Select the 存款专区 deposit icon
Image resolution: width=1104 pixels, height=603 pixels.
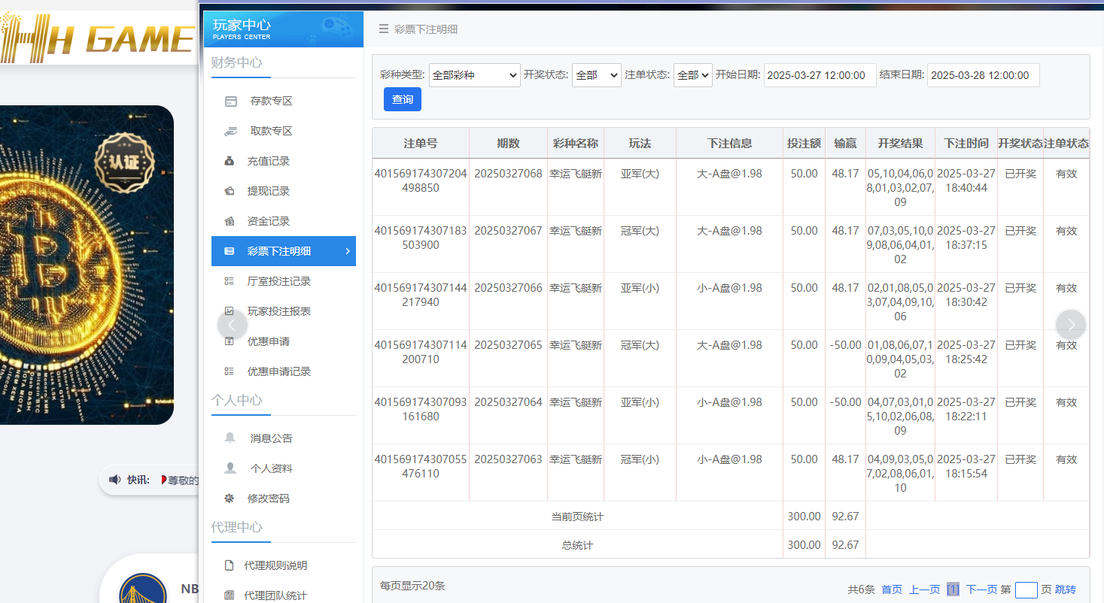230,100
